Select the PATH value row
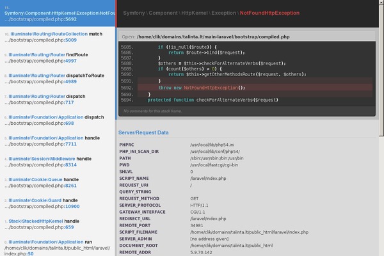Viewport: 384px width, 256px height. click(217, 158)
